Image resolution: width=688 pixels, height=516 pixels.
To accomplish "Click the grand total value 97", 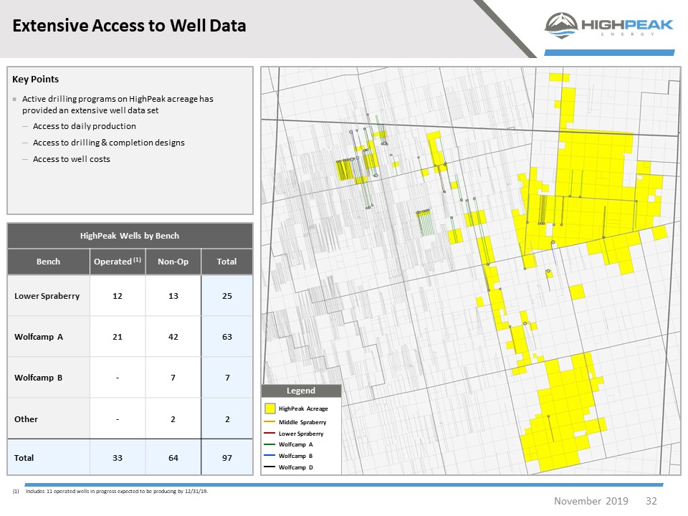I will pos(227,458).
